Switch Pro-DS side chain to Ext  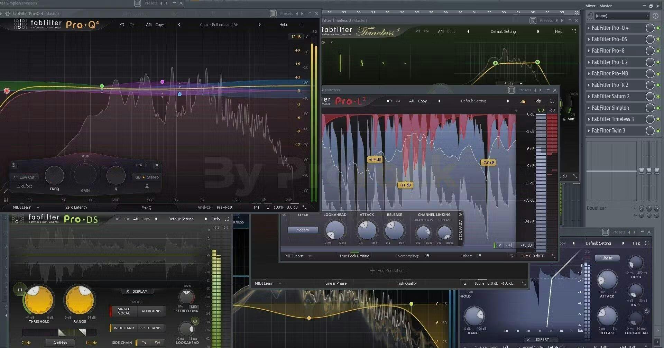[x=157, y=343]
